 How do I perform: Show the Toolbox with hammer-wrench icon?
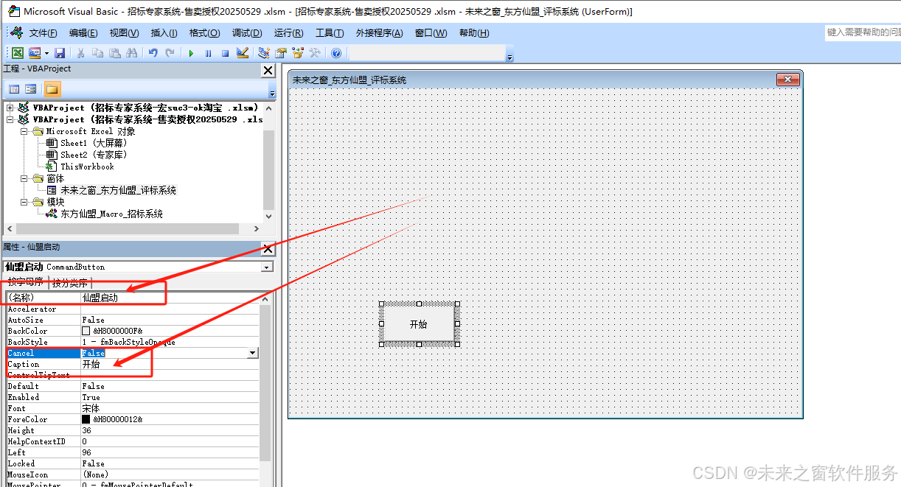[x=315, y=53]
